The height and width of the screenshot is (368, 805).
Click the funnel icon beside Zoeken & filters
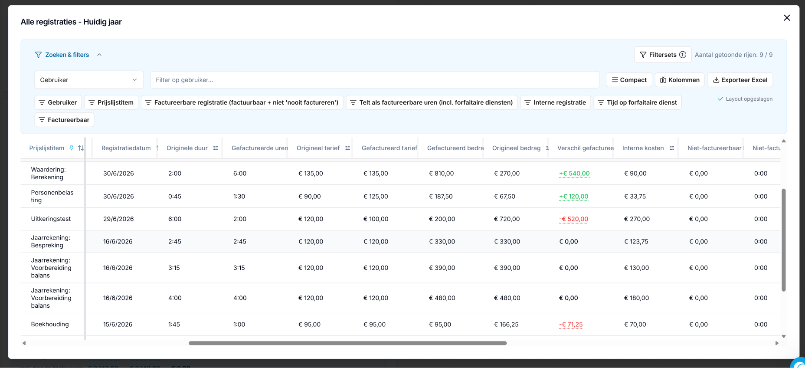(x=39, y=55)
